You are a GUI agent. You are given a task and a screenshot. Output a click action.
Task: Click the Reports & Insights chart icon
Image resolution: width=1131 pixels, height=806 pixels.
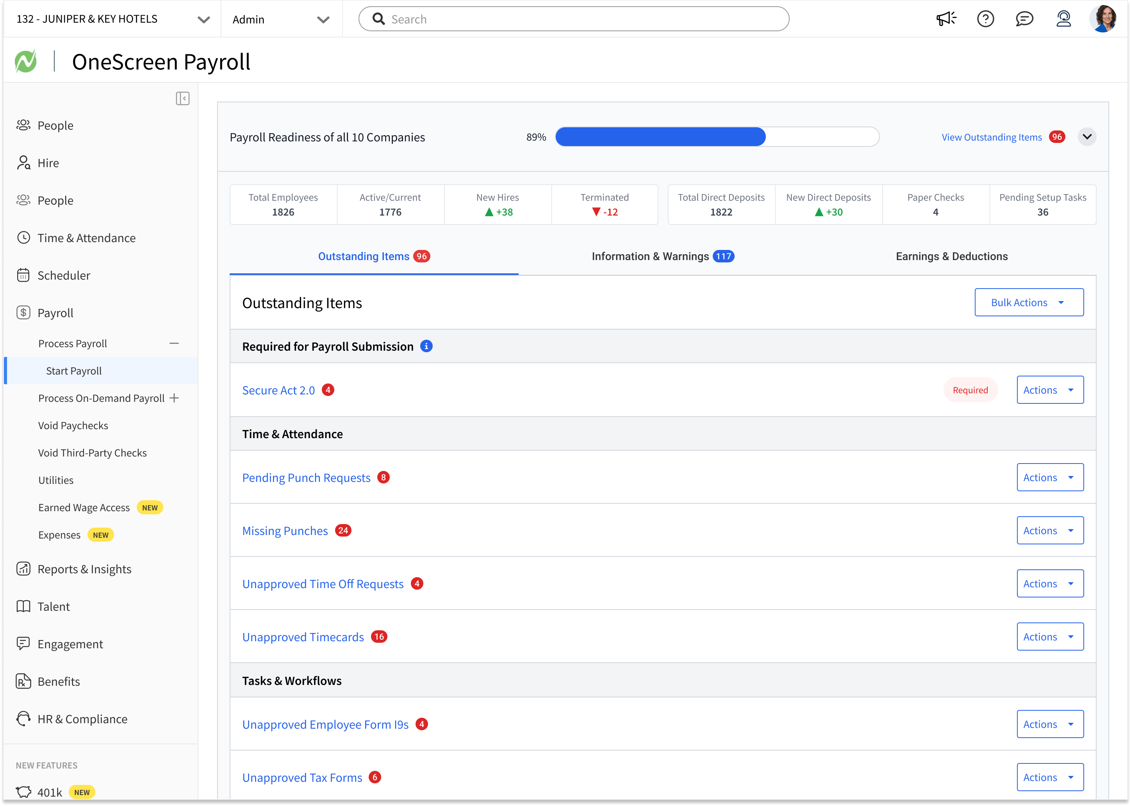pos(23,569)
